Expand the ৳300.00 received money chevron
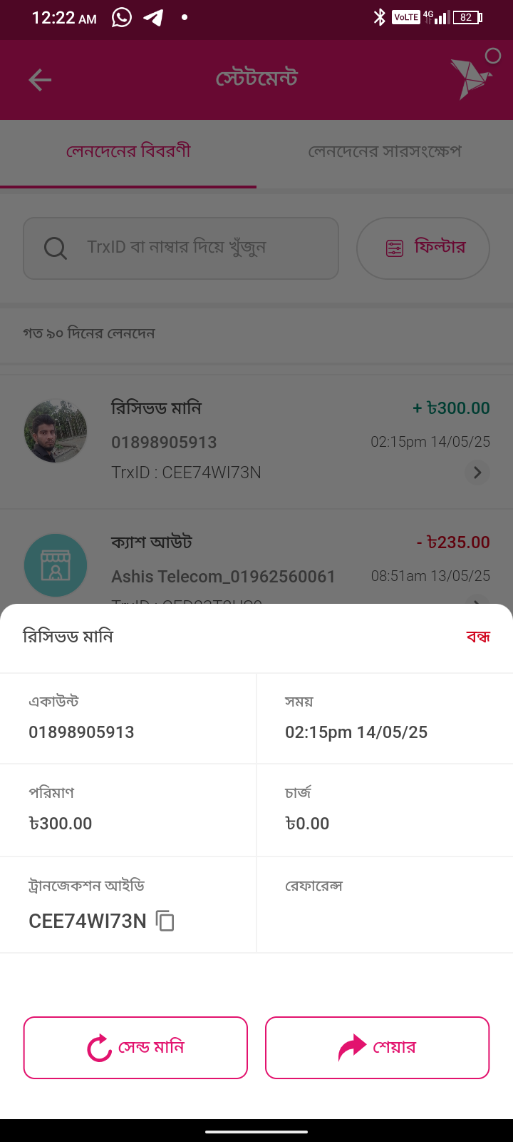The image size is (513, 1142). (x=477, y=473)
